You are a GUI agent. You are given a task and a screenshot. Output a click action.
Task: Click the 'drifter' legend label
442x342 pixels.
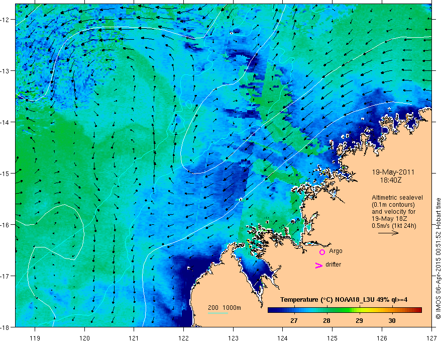(333, 265)
